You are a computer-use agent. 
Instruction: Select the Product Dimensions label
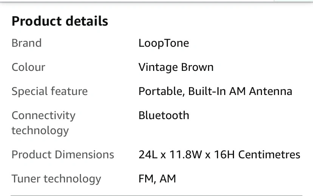click(x=63, y=155)
